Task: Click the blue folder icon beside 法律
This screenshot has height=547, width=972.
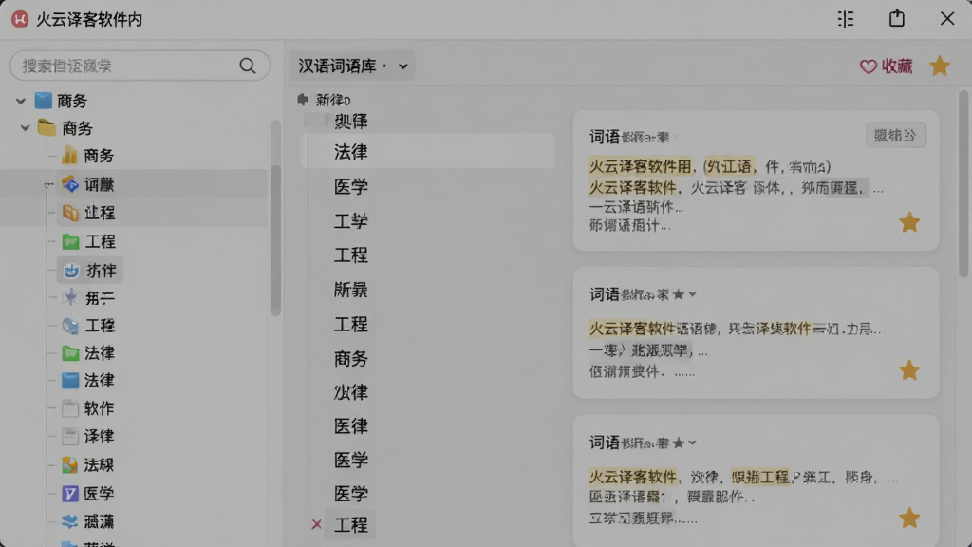Action: (70, 380)
